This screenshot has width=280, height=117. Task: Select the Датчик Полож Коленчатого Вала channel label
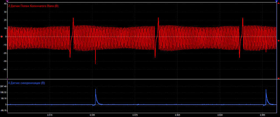point(33,6)
